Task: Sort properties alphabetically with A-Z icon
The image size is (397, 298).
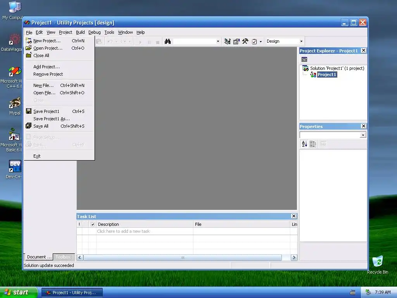Action: (304, 144)
